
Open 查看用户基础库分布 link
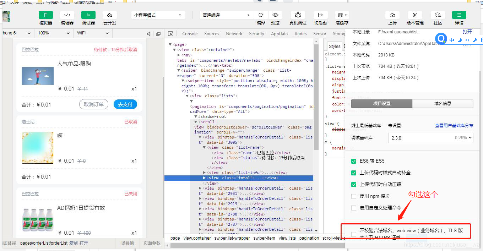454,126
